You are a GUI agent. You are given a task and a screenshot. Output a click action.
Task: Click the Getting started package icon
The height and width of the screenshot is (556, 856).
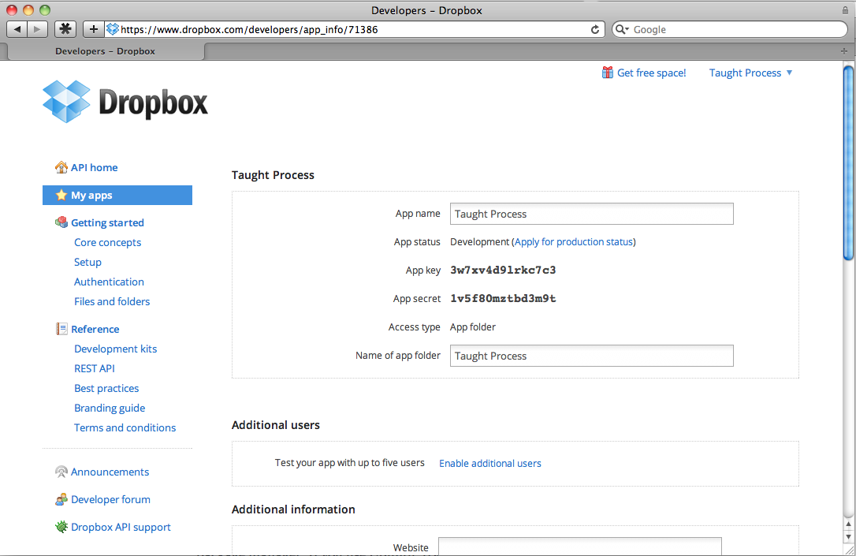61,222
